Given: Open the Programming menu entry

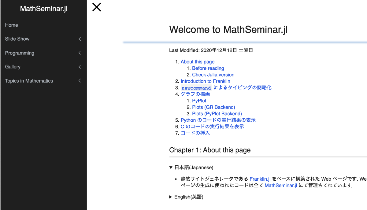Looking at the screenshot, I should pyautogui.click(x=20, y=53).
